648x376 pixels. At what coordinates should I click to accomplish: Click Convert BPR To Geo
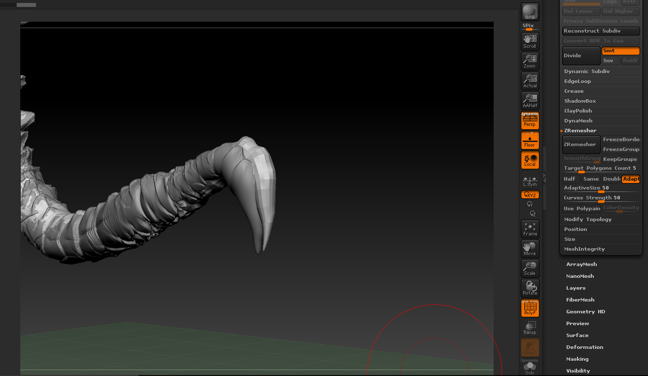601,41
